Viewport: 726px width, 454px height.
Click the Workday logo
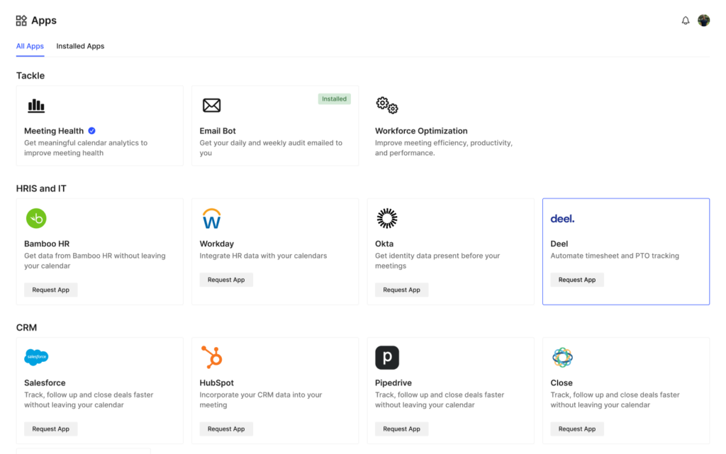211,219
